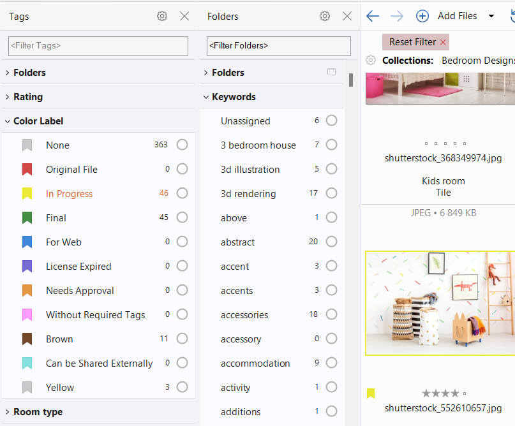
Task: Toggle the Brown color label radio button
Action: click(x=183, y=339)
